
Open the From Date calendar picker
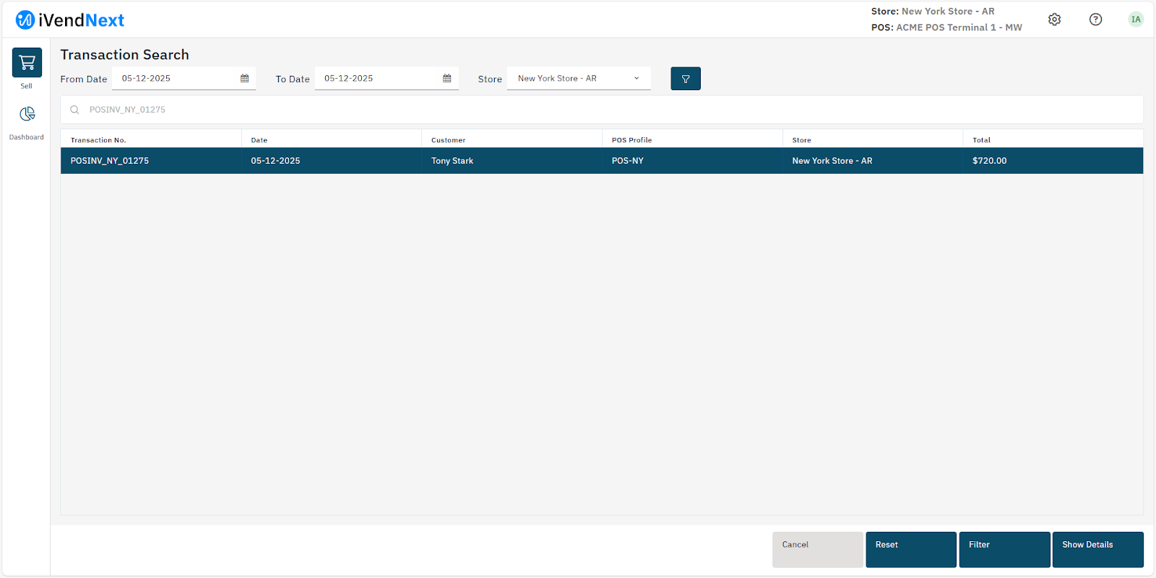244,79
